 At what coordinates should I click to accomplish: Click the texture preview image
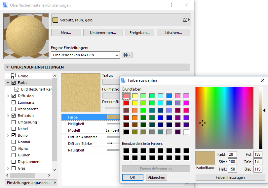tap(81, 93)
